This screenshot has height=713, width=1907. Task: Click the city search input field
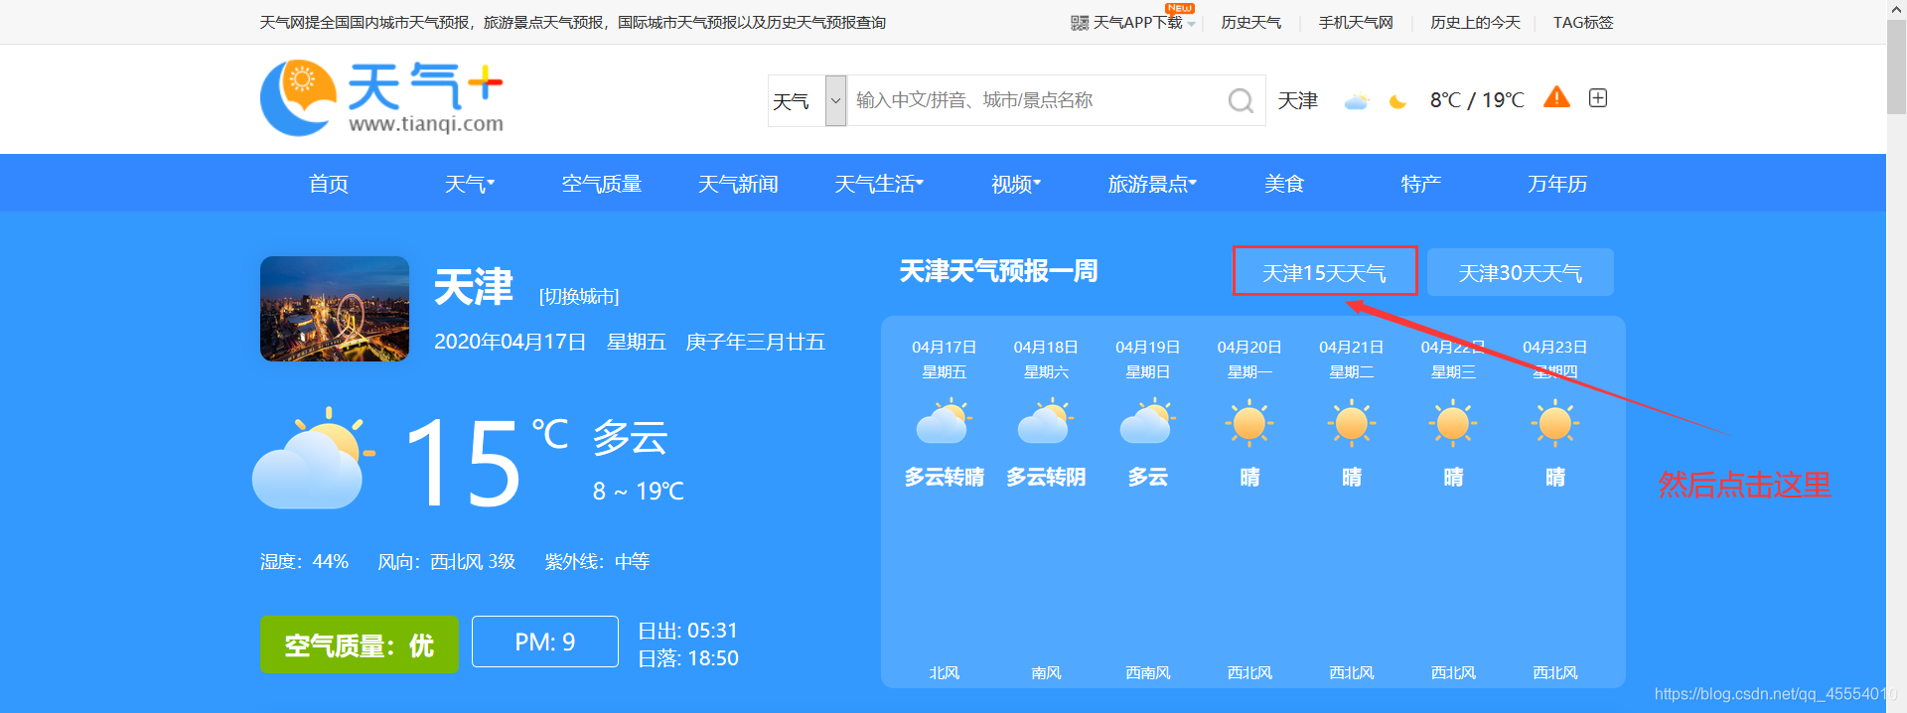(1038, 100)
